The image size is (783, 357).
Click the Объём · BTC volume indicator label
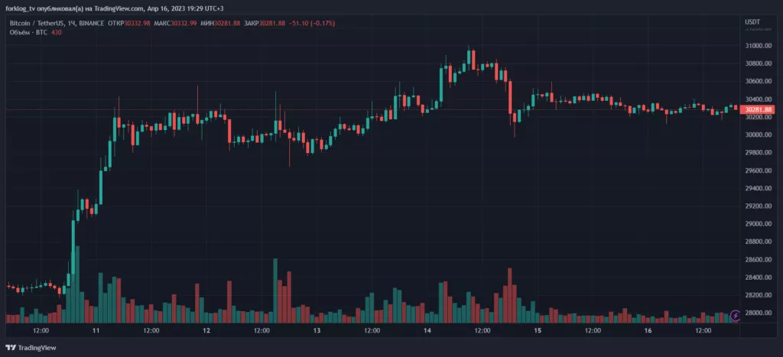[x=28, y=32]
